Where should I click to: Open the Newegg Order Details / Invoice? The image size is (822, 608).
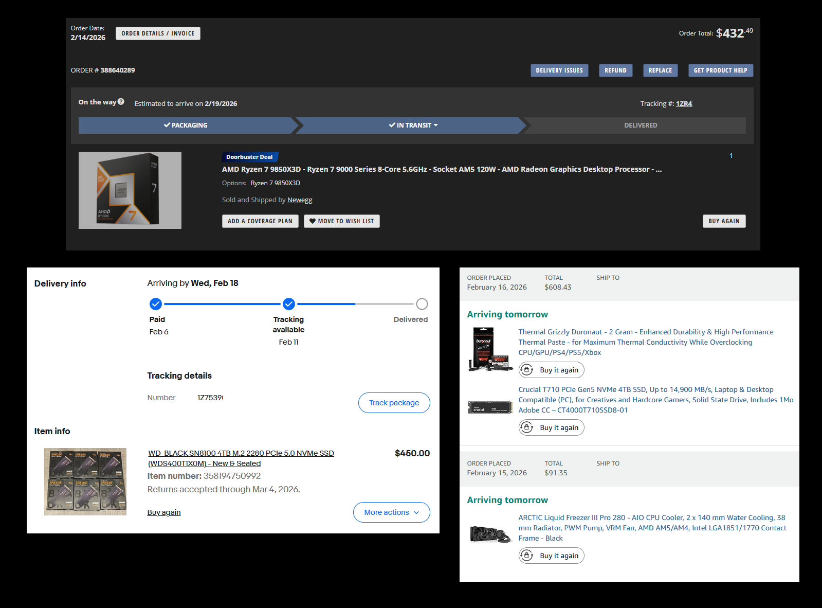click(158, 33)
